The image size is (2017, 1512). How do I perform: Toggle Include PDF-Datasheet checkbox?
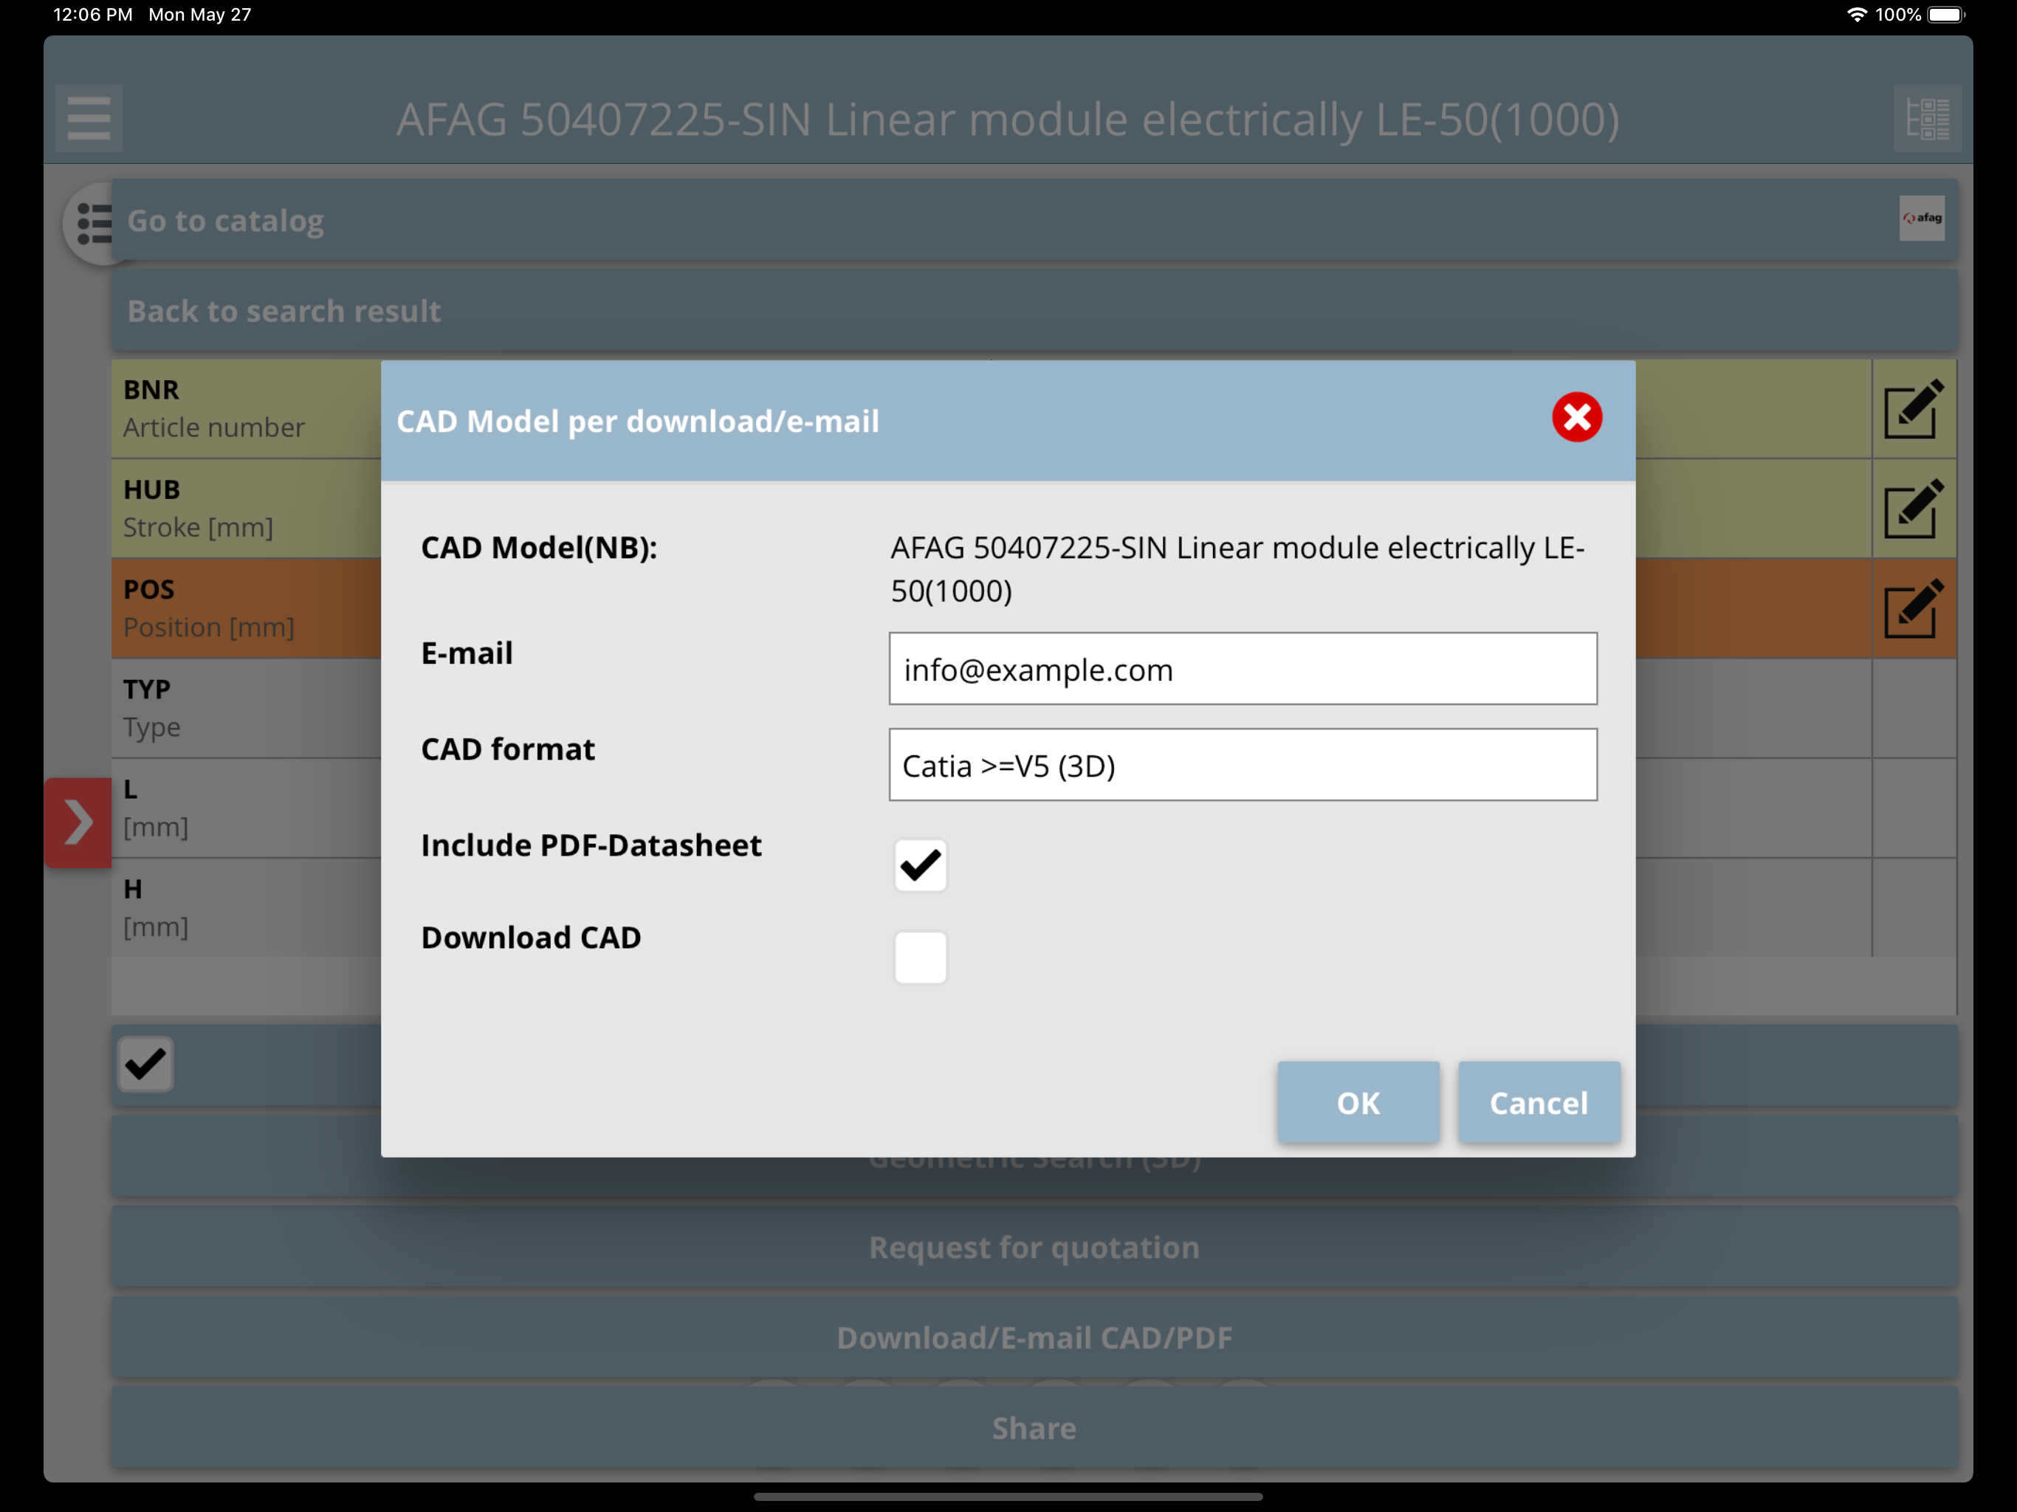tap(920, 865)
